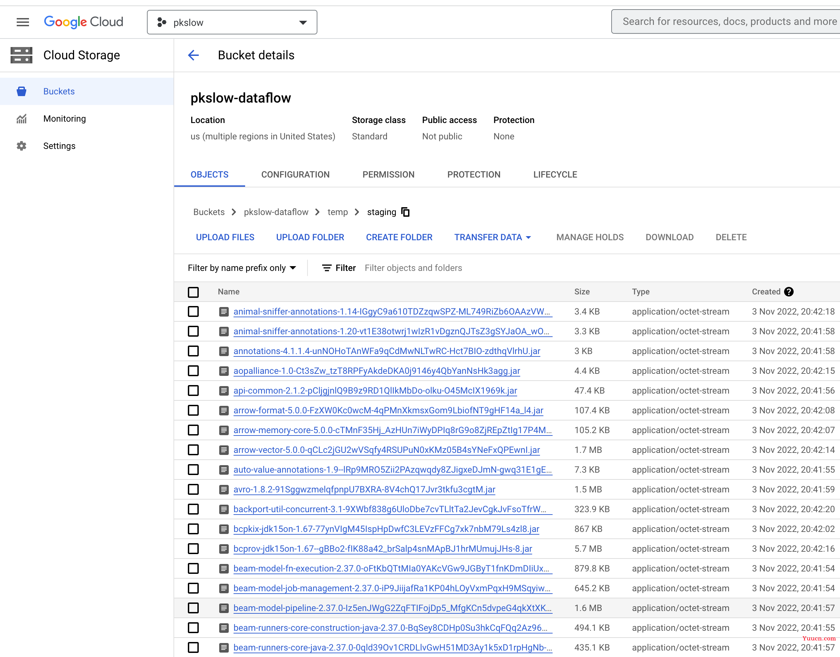Click file icon for backport-util-concurrent-3.1
Image resolution: width=840 pixels, height=657 pixels.
click(224, 509)
